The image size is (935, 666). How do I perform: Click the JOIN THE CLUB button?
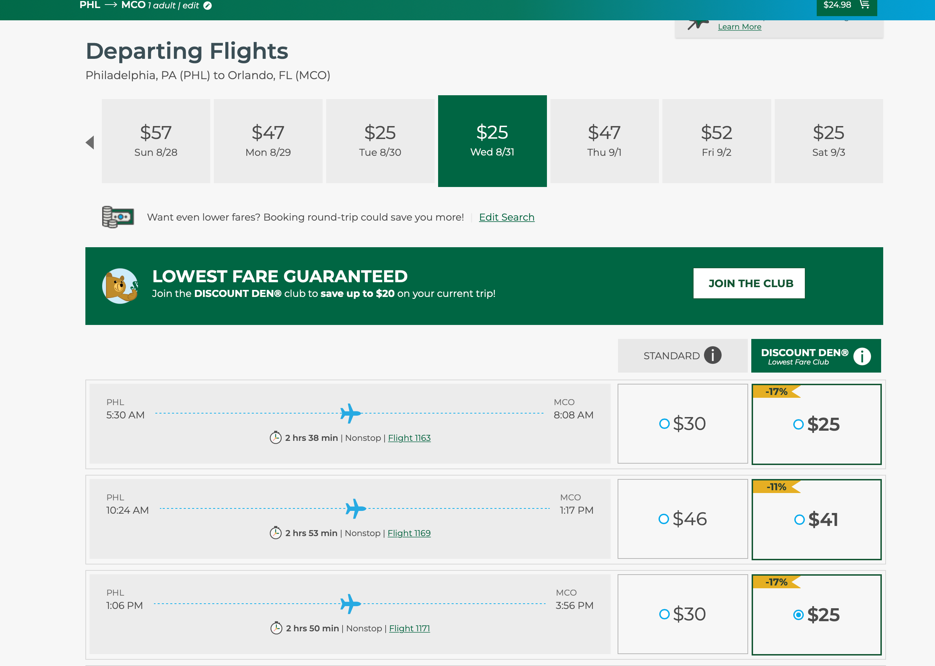tap(748, 283)
